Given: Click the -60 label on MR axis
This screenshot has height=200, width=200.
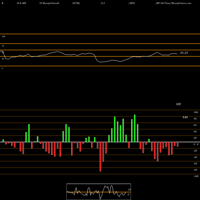Looking at the screenshot, I should pyautogui.click(x=195, y=164).
